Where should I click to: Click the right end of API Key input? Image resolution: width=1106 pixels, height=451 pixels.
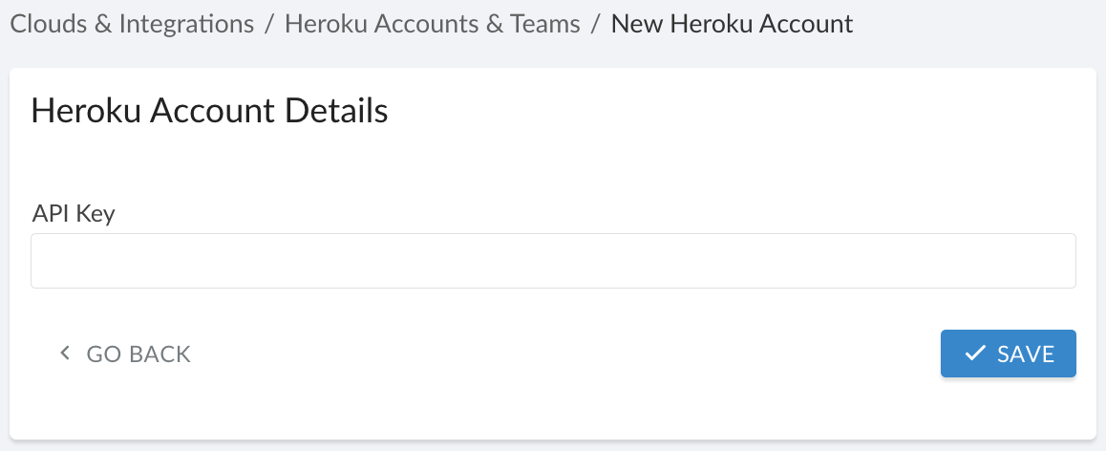tap(1060, 261)
